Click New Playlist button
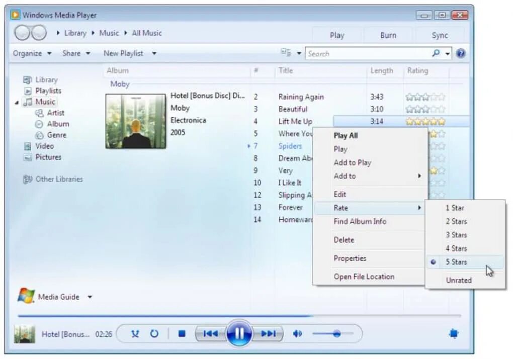513x359 pixels. pyautogui.click(x=123, y=53)
